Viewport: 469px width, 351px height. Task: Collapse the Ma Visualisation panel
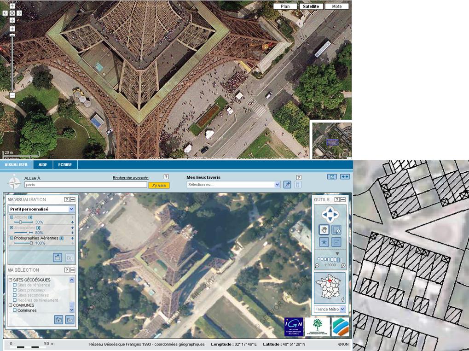pyautogui.click(x=72, y=199)
